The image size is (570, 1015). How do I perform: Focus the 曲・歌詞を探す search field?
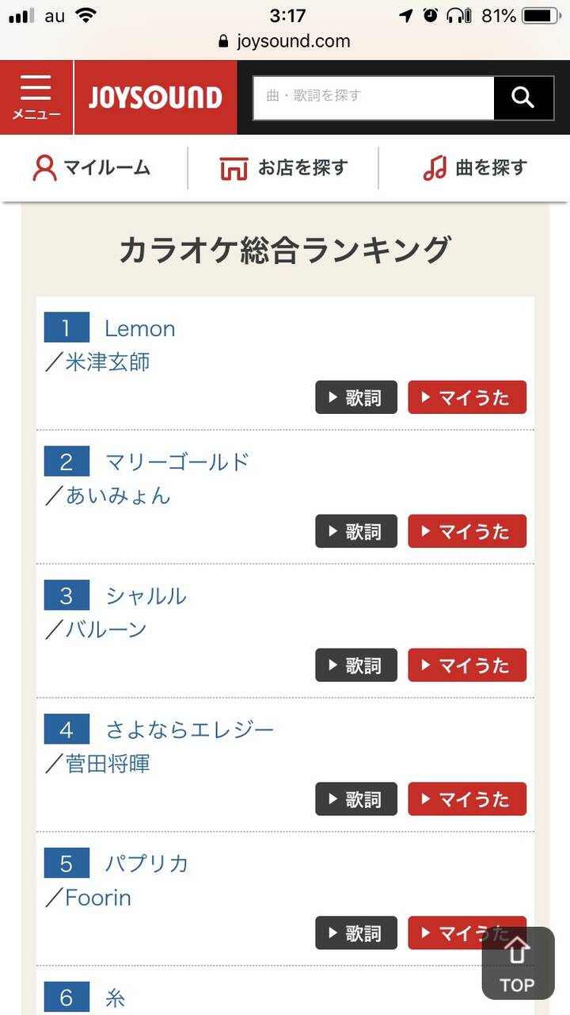[x=374, y=98]
